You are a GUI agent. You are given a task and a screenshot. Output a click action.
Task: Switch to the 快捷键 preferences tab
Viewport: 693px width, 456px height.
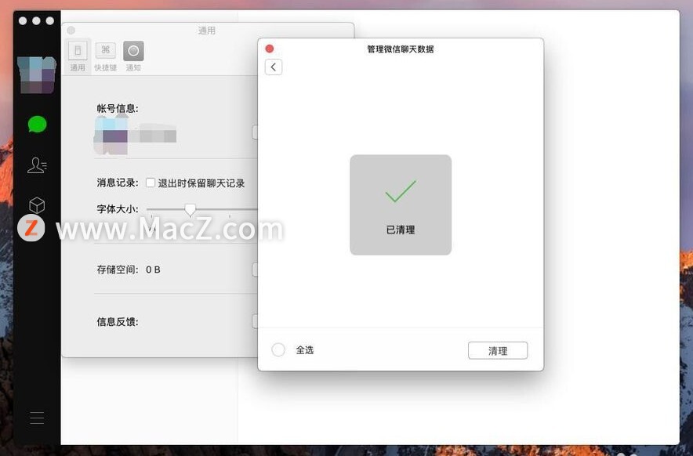(106, 56)
